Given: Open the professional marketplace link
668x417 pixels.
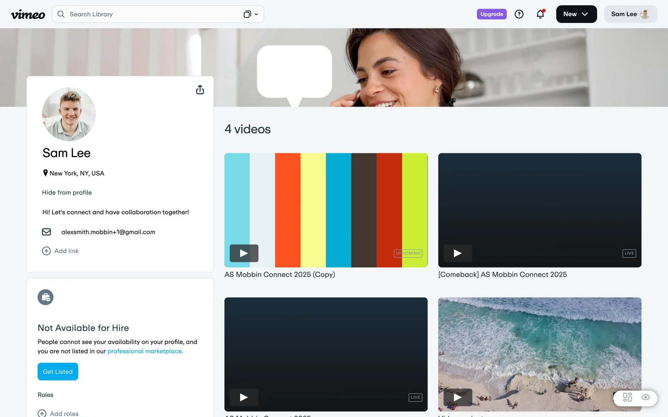Looking at the screenshot, I should click(145, 351).
